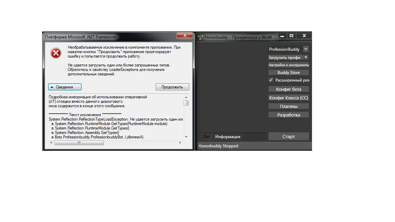This screenshot has height=222, width=395.
Task: Click the Honorbuddy Stopped status text
Action: tap(218, 146)
